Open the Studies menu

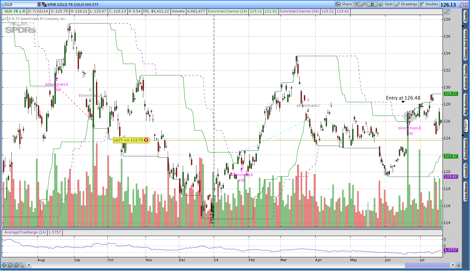click(x=429, y=4)
